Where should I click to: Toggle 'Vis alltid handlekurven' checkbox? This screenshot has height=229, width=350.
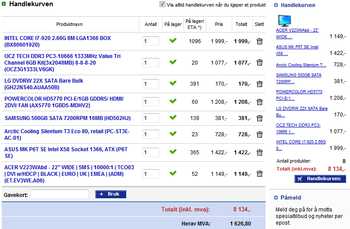(x=162, y=4)
